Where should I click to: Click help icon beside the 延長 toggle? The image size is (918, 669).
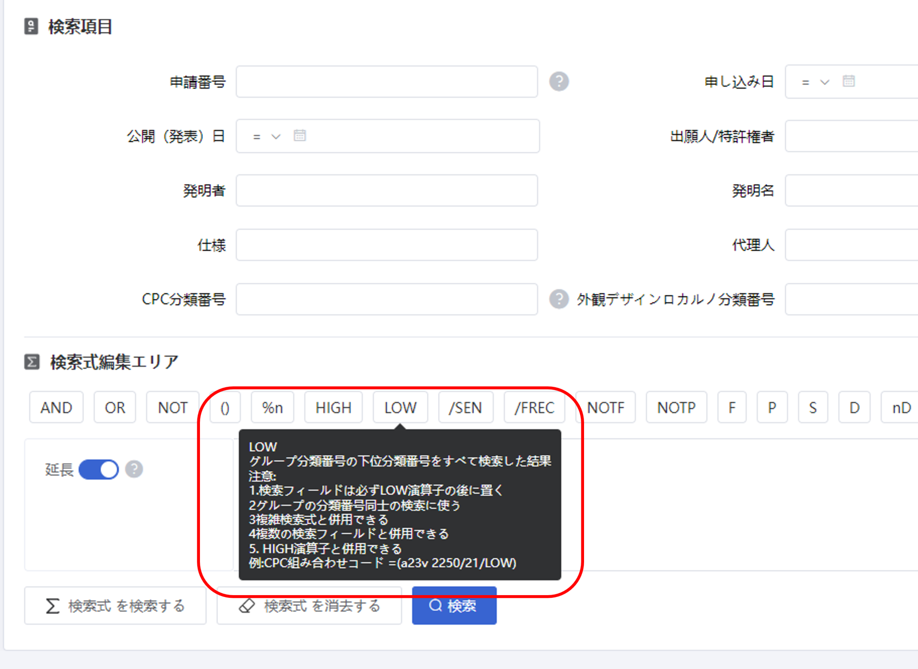(x=134, y=469)
